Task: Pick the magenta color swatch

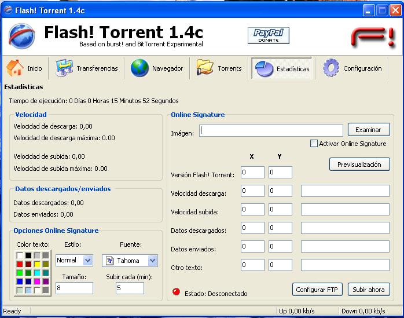Action: point(37,282)
